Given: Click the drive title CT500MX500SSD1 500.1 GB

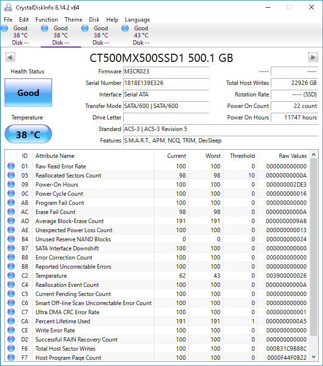Looking at the screenshot, I should pos(161,58).
